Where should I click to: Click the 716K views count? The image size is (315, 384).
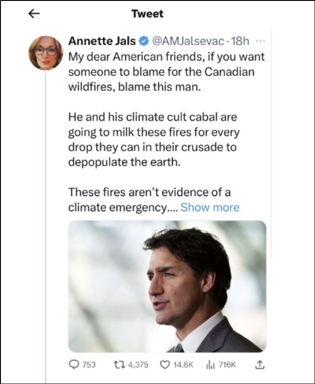(227, 364)
